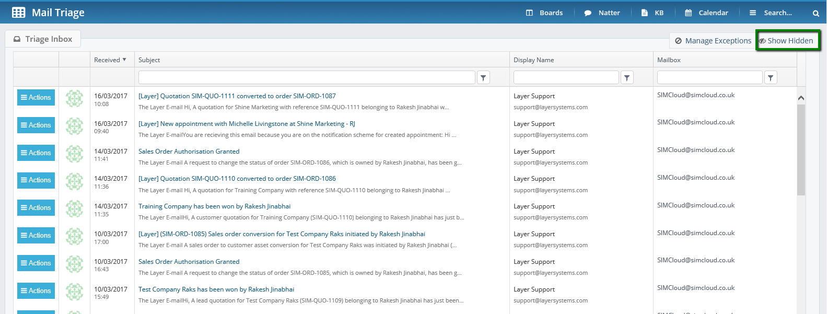Image resolution: width=827 pixels, height=314 pixels.
Task: Click the magnifier search icon
Action: click(816, 13)
